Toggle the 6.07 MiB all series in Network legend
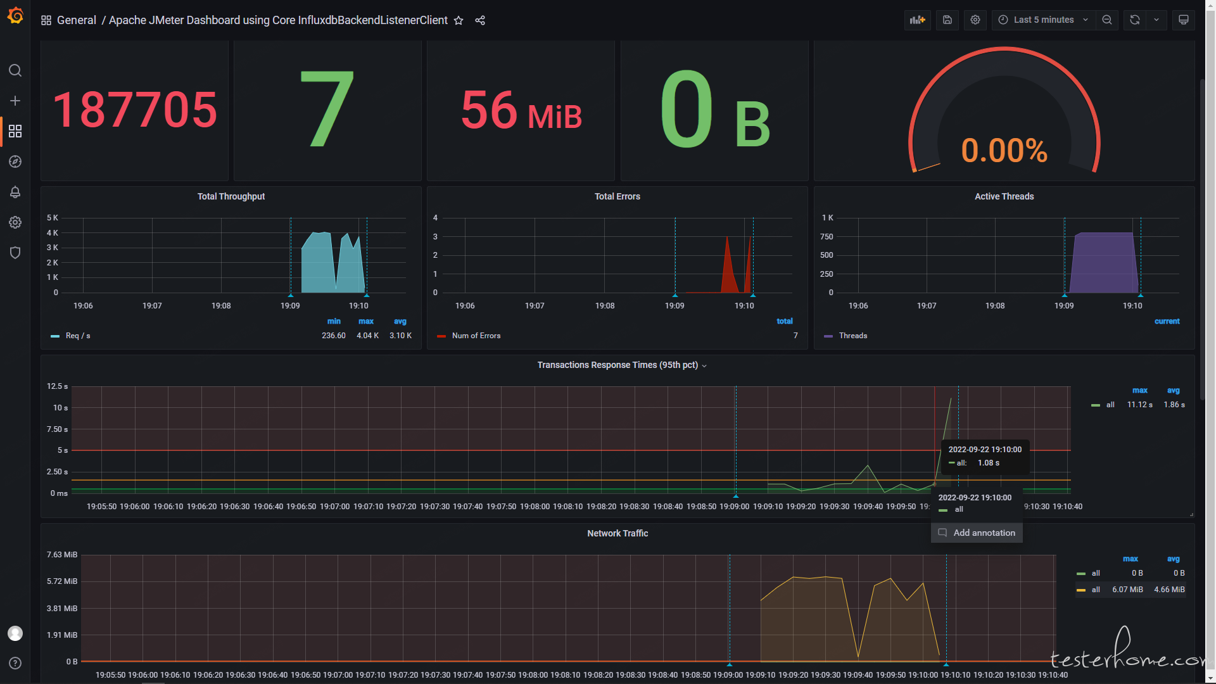This screenshot has height=684, width=1216. click(x=1096, y=590)
